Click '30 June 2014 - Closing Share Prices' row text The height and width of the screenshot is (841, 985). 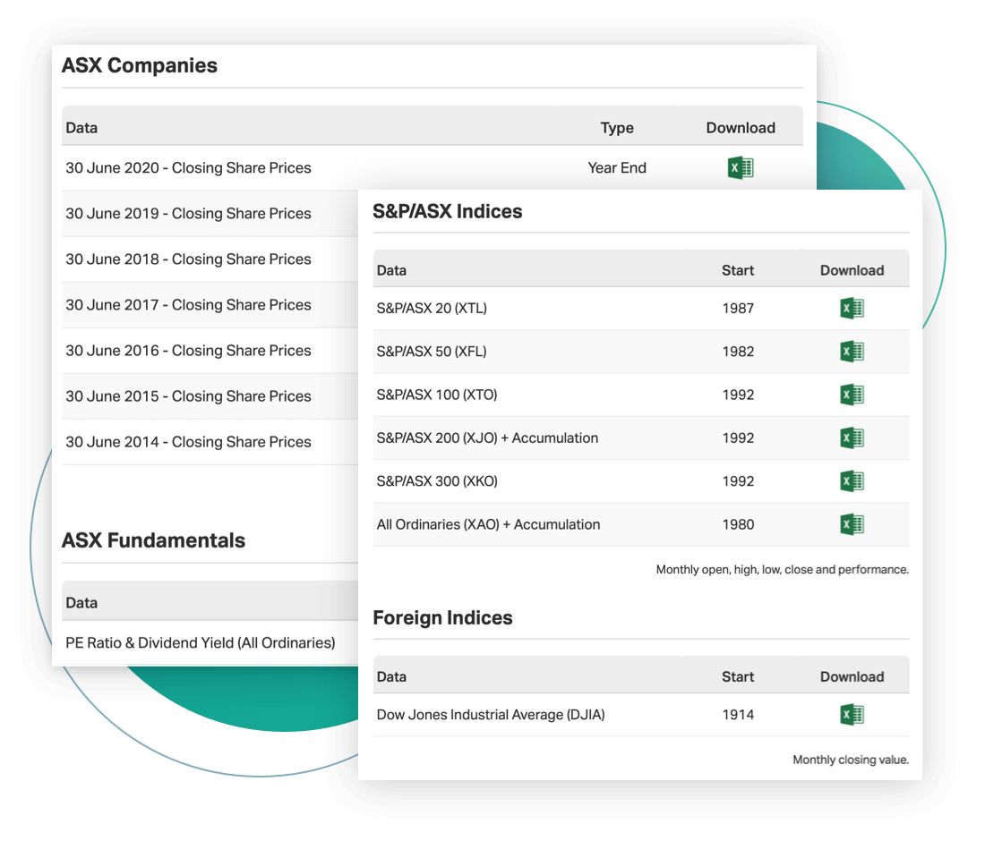pos(188,443)
